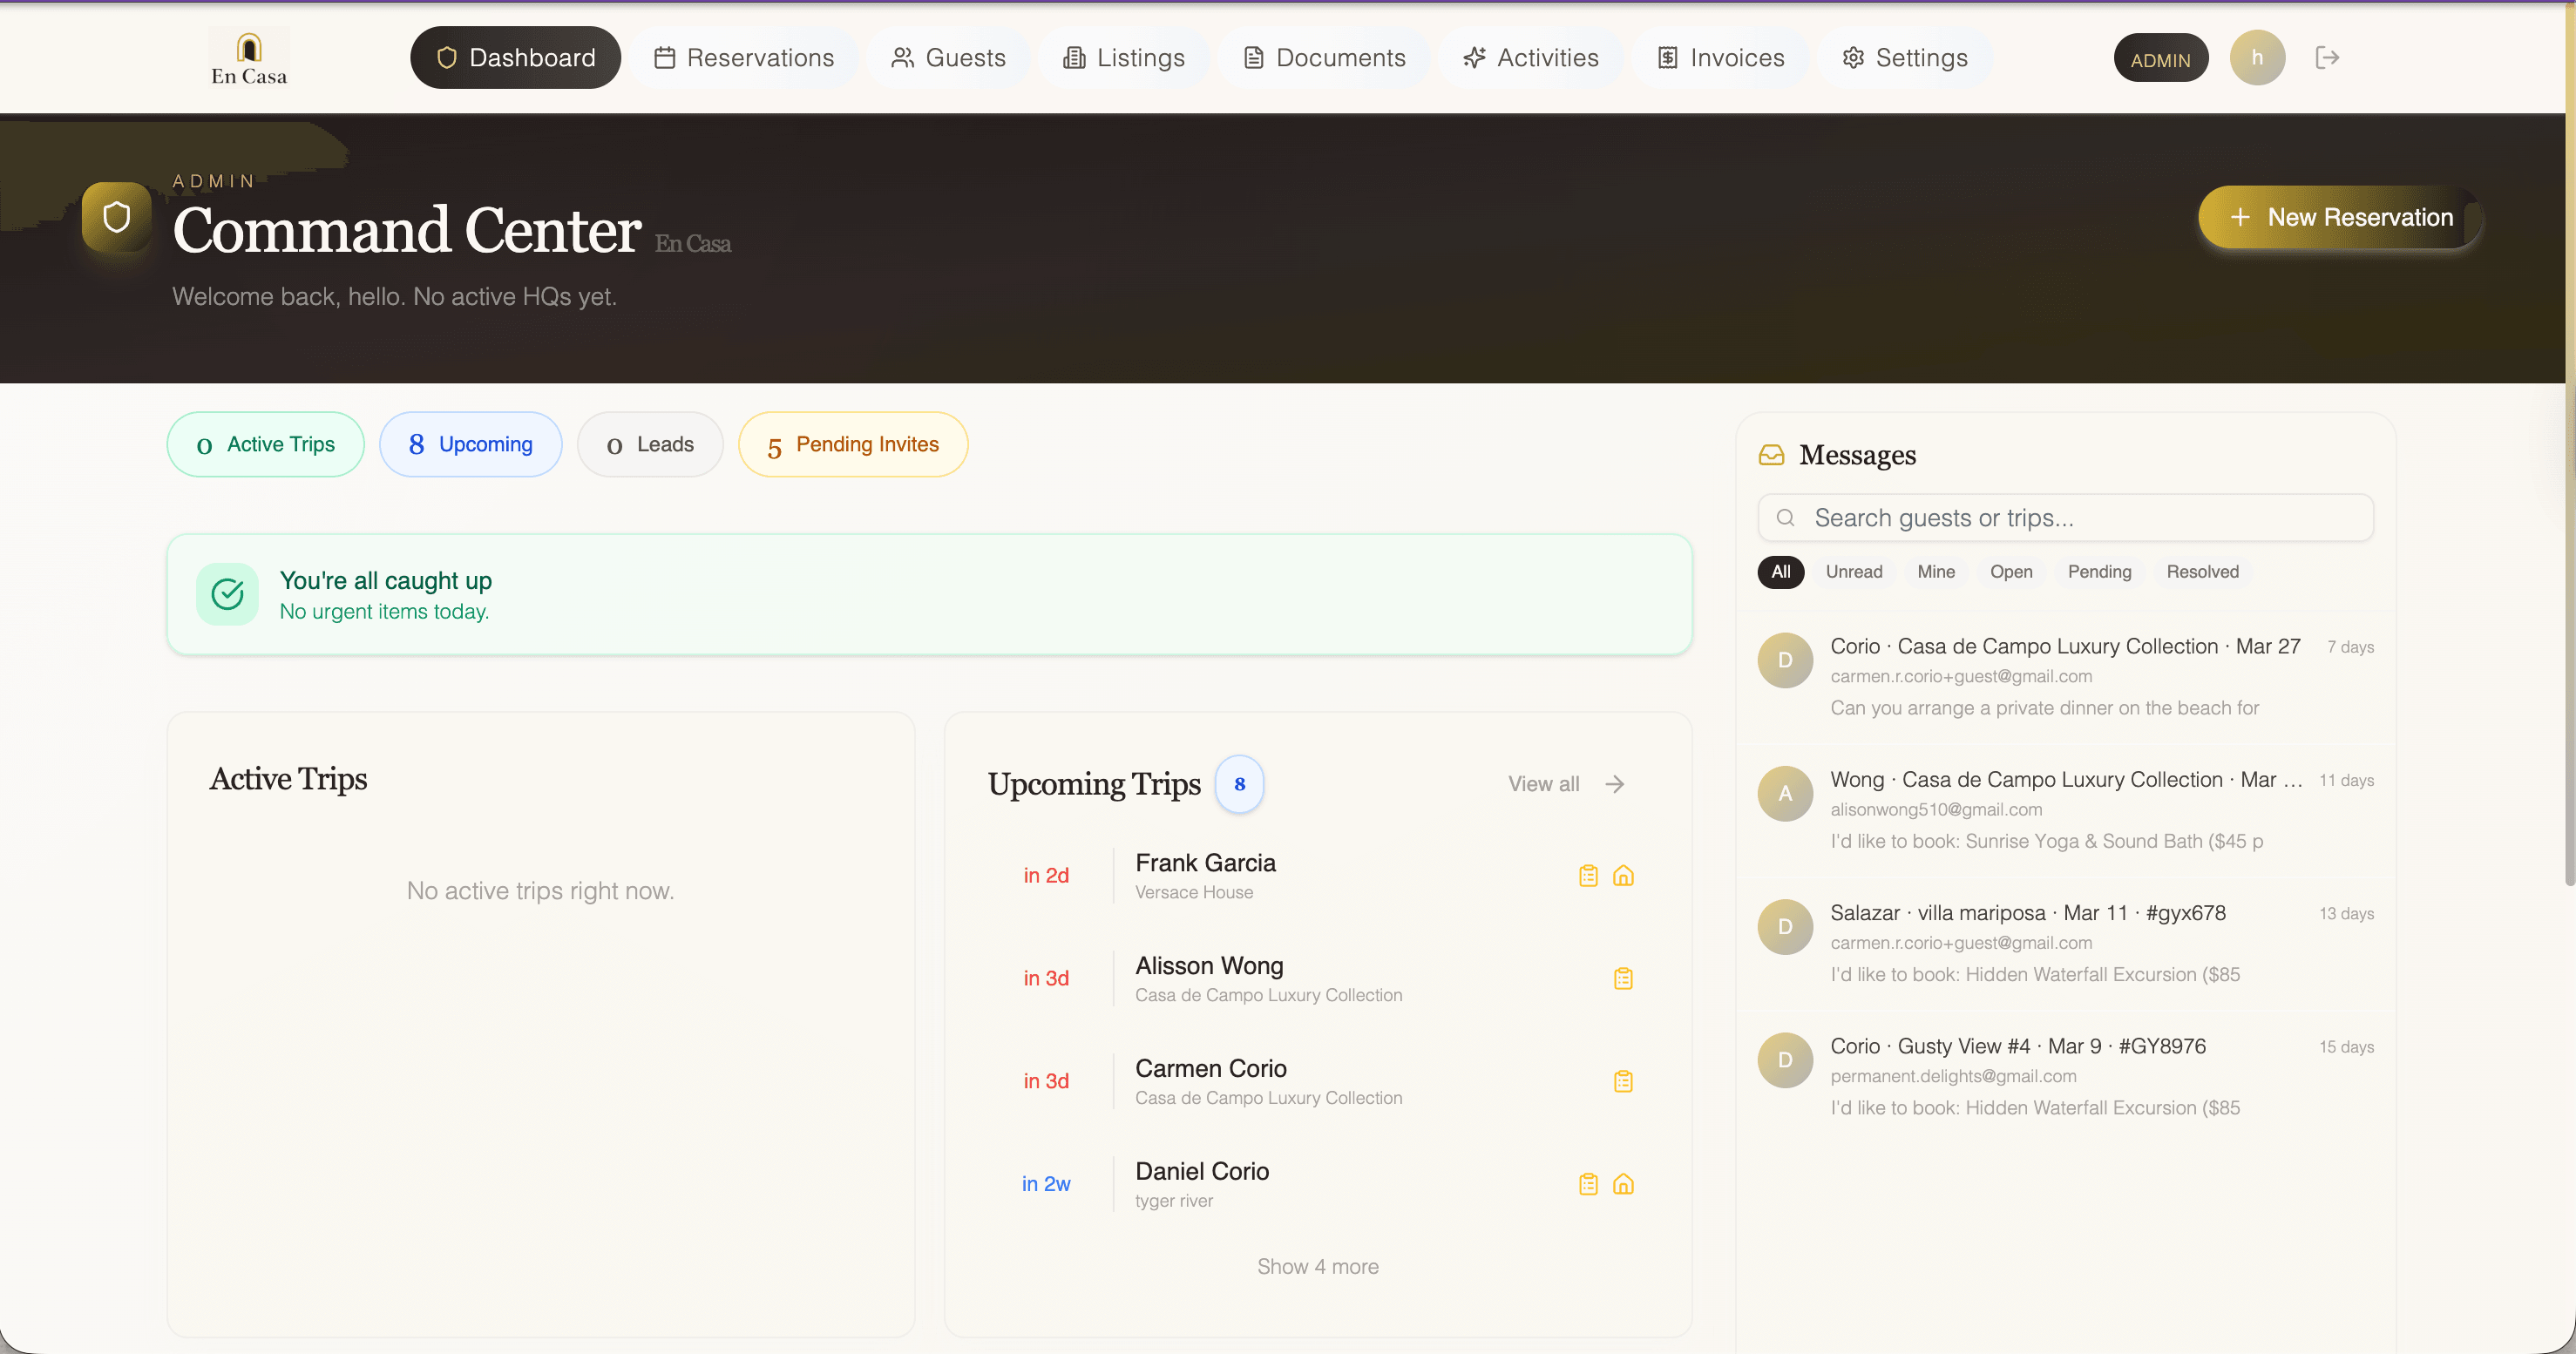Open View all upcoming trips
The height and width of the screenshot is (1354, 2576).
pos(1542,784)
